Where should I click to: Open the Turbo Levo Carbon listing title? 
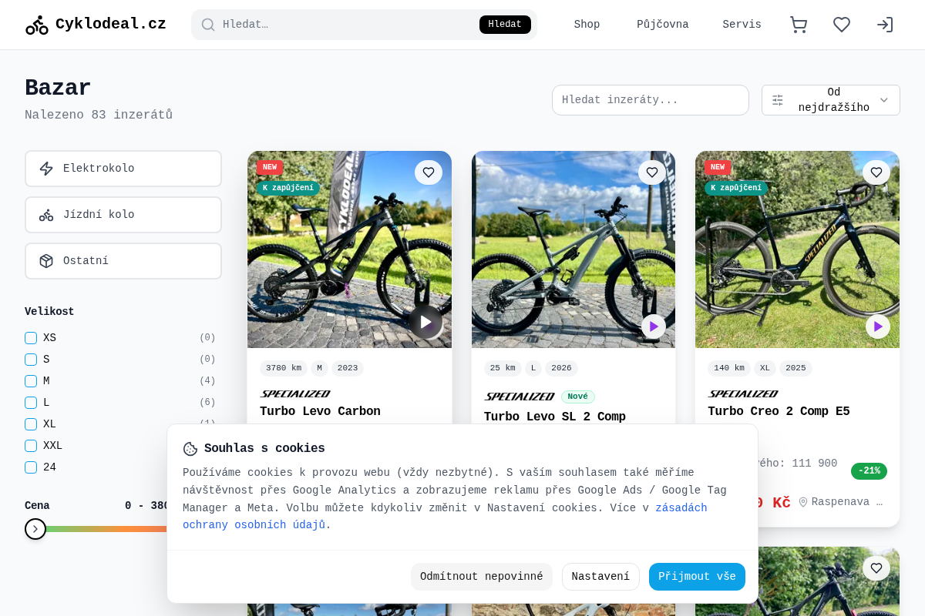(320, 411)
